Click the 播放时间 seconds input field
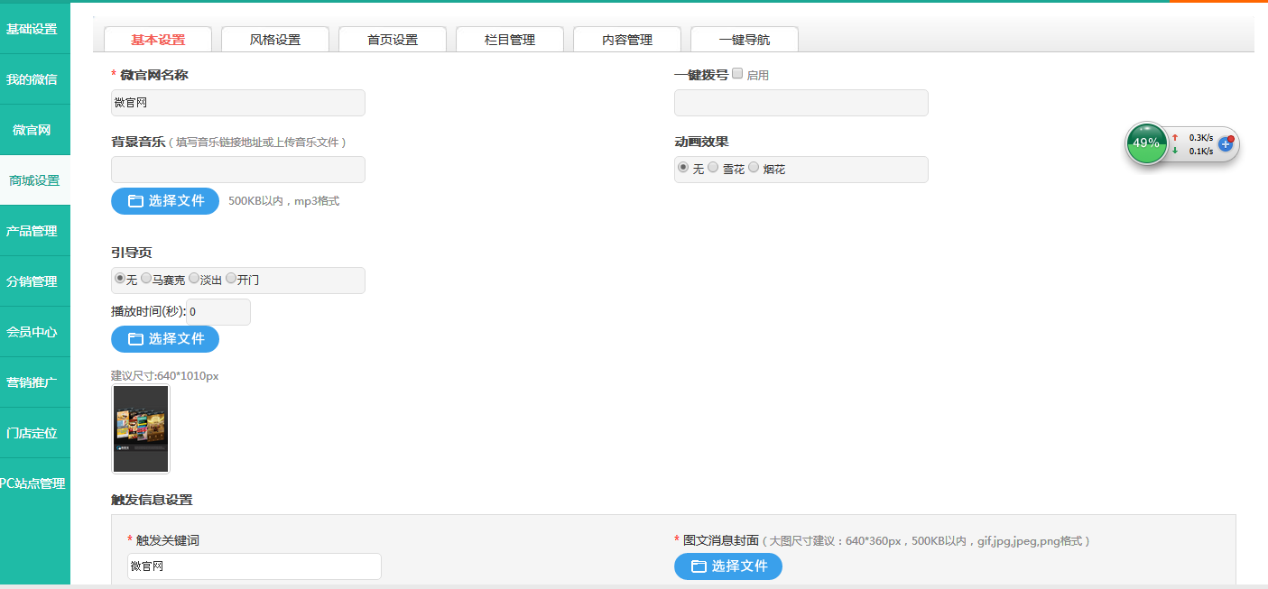Screen dimensions: 1268x589 click(x=218, y=312)
